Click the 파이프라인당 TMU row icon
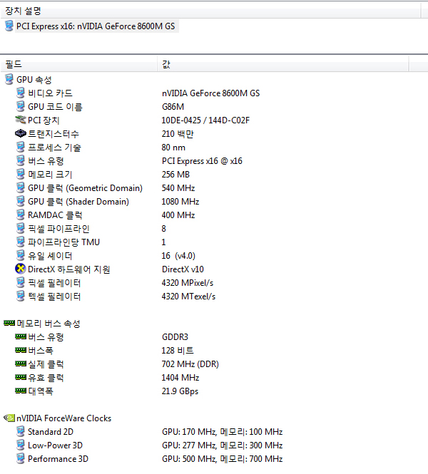The width and height of the screenshot is (428, 474). click(x=21, y=242)
